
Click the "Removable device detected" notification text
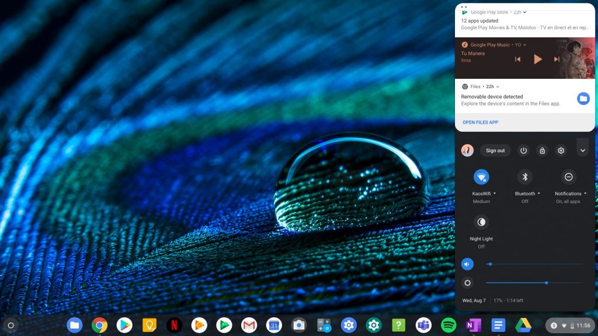point(492,97)
